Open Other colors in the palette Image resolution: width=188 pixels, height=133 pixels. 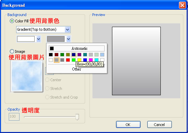point(76,69)
